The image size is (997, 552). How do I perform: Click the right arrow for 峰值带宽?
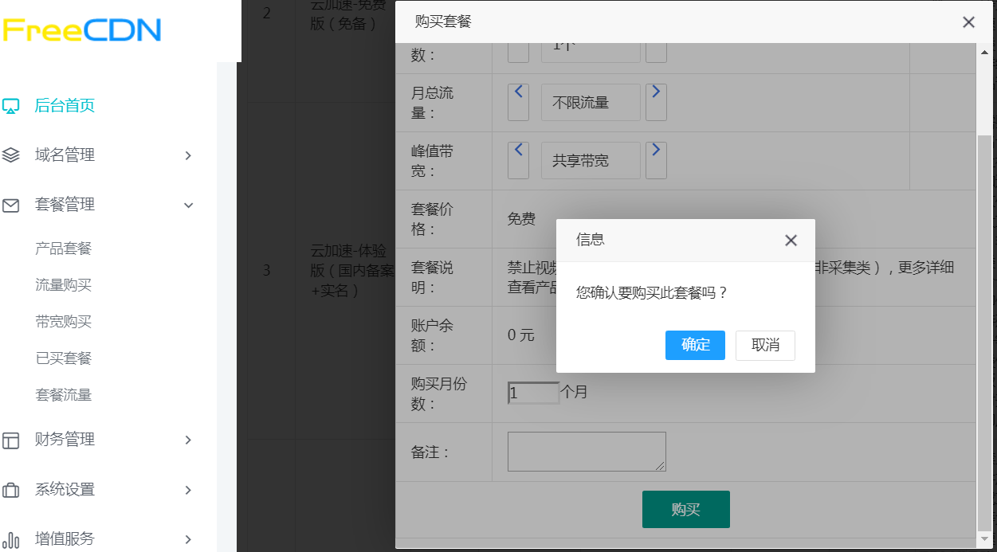(x=656, y=159)
